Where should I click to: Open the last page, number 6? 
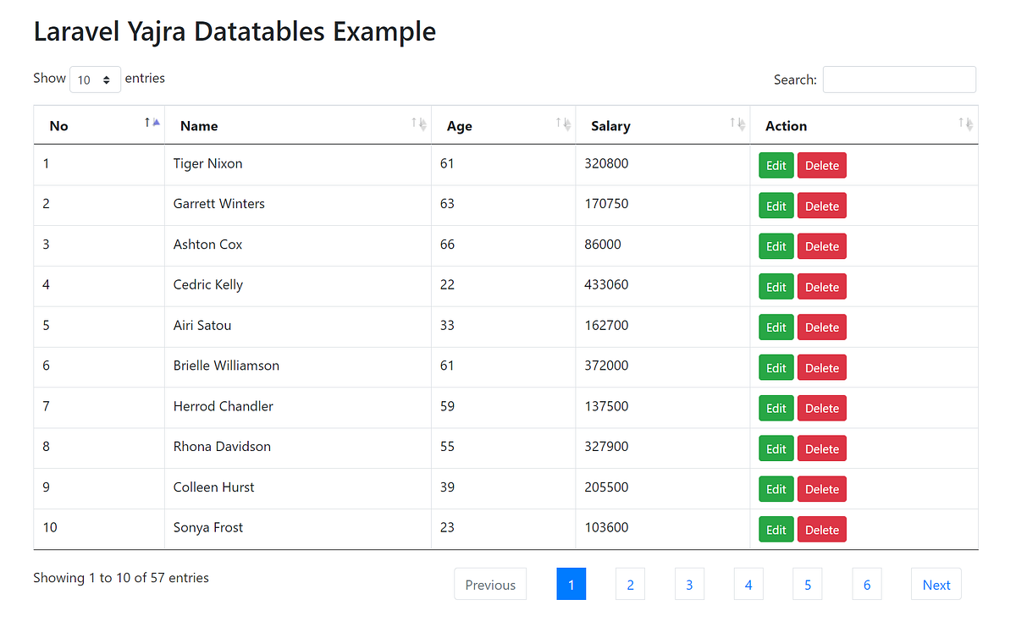click(x=867, y=585)
